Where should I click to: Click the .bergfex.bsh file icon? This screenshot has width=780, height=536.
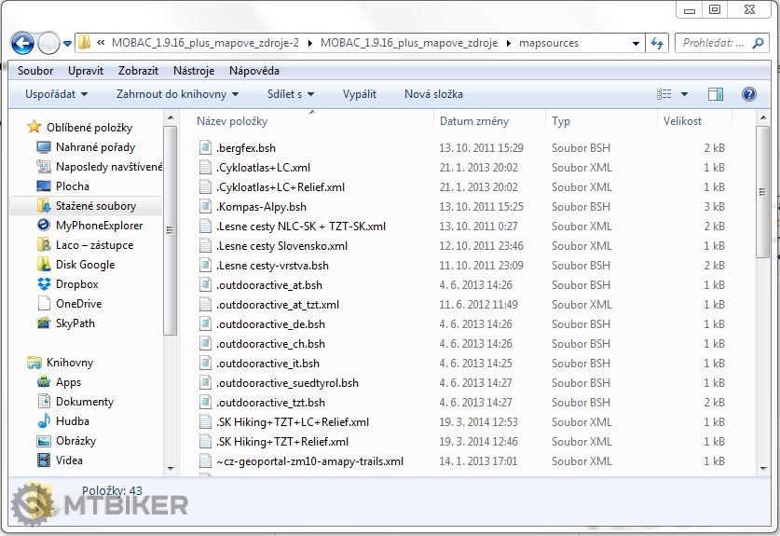(207, 148)
